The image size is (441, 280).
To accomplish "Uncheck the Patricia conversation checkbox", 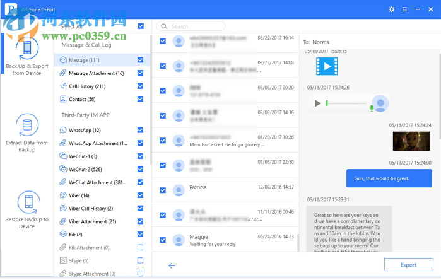I will click(x=163, y=190).
